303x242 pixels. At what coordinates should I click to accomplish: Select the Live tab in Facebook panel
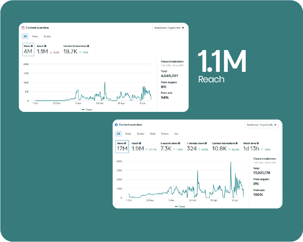click(176, 134)
